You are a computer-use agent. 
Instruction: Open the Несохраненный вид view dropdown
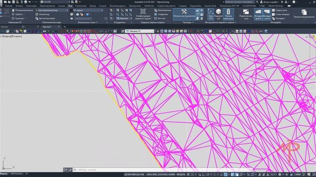52,10
